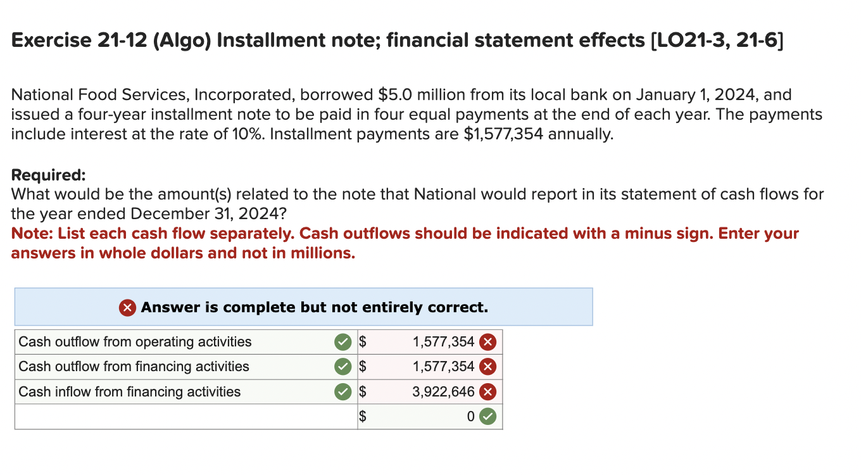
Task: Click the Cash outflow from financing activities label
Action: point(134,366)
